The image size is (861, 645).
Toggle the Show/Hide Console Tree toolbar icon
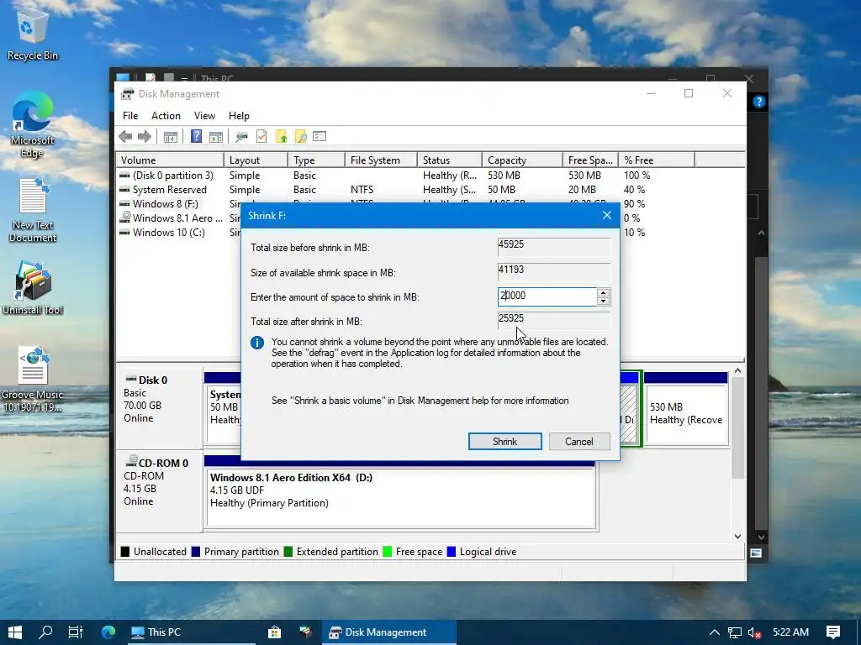click(x=170, y=137)
